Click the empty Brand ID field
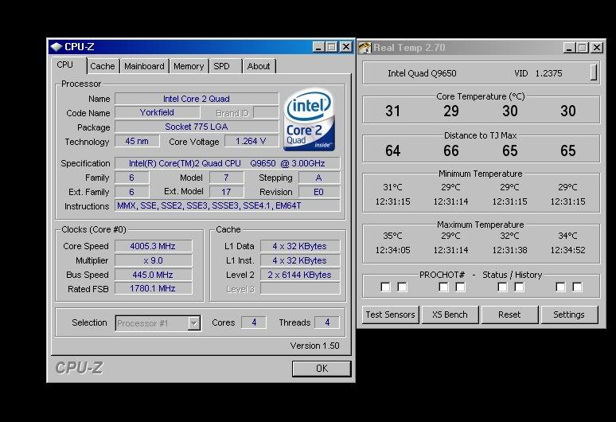Screen dimensions: 616x422 click(x=266, y=113)
